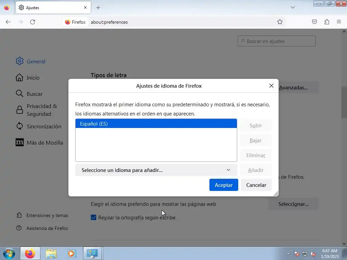Open the Extensiones y temas link
347x260 pixels.
point(47,215)
